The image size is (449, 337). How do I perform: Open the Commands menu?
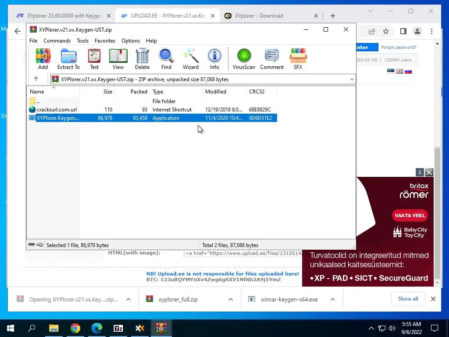[57, 41]
